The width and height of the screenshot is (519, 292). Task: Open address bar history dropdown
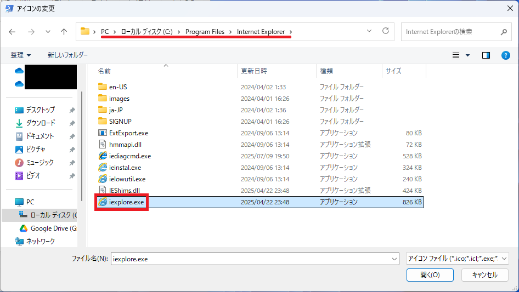369,31
